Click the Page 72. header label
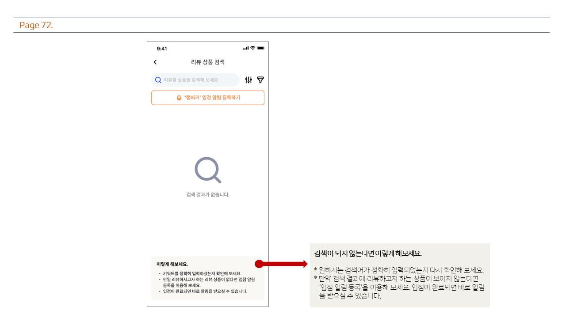Screen dimensions: 566x318 36,25
